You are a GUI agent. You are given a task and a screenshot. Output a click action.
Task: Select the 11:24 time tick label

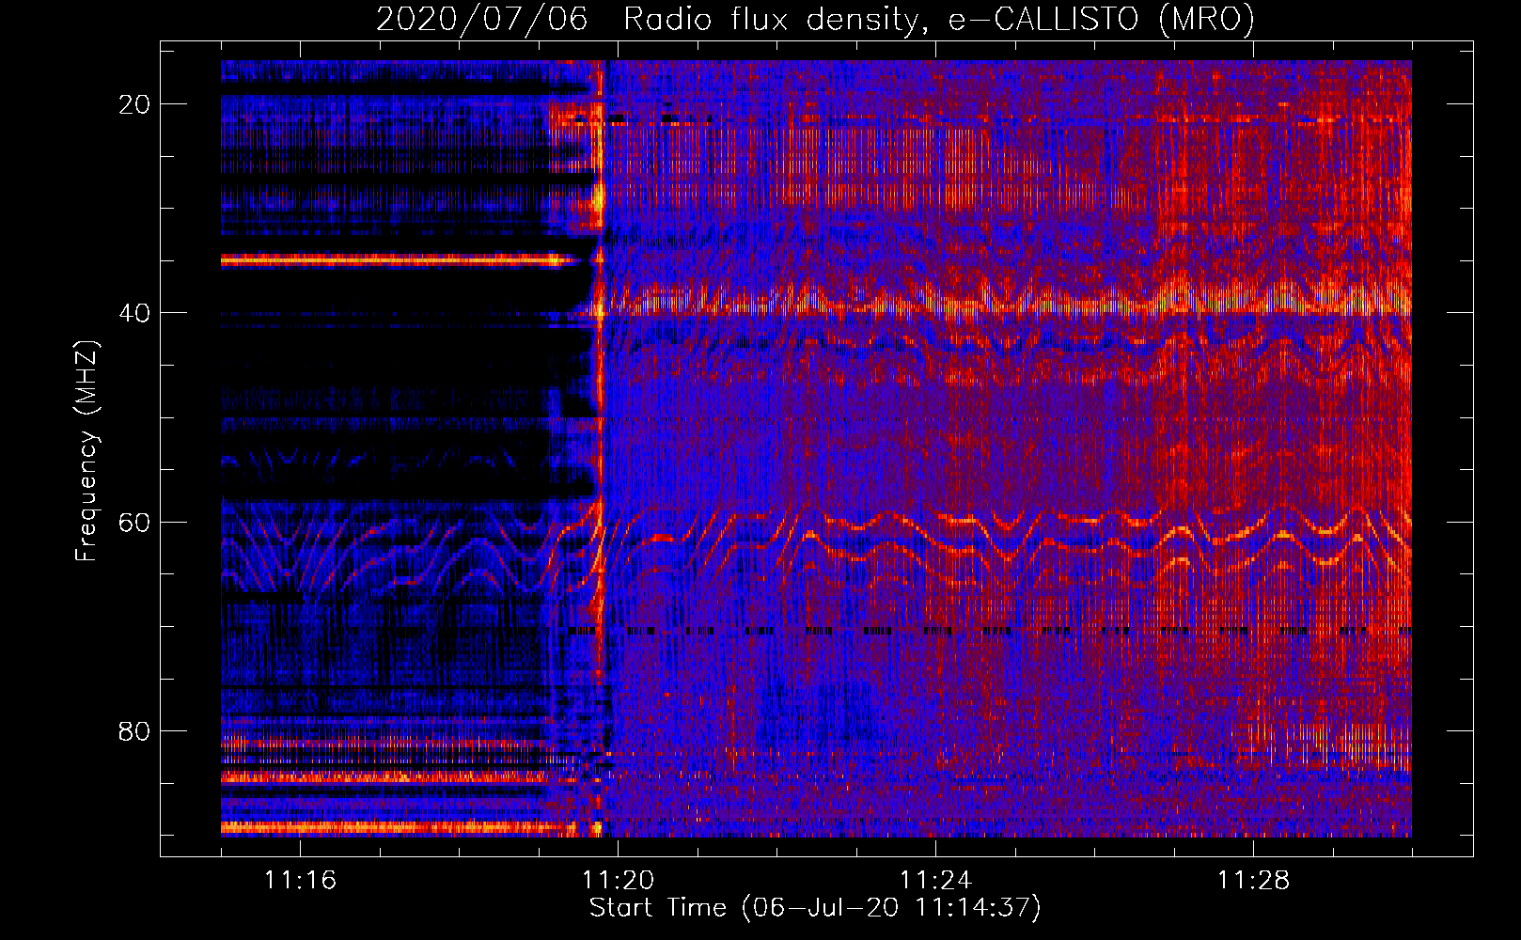[935, 881]
